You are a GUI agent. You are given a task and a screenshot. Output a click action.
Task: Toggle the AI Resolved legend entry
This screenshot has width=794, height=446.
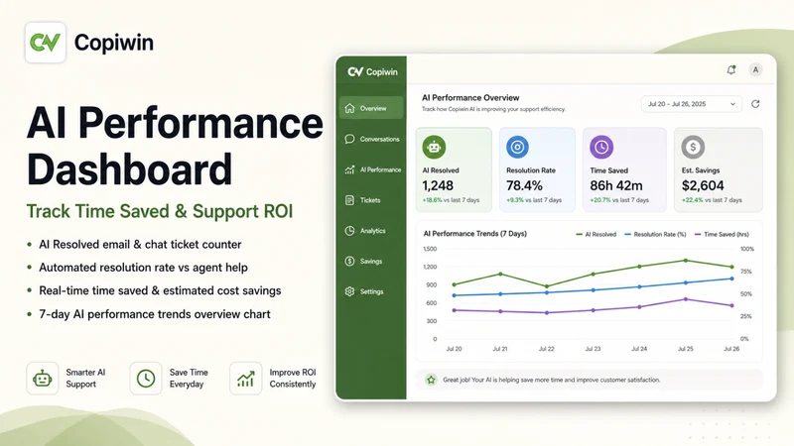click(x=596, y=234)
